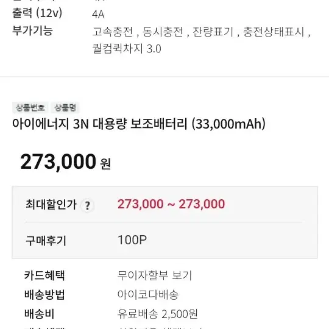Copy the 상품번호 gray tag button
329x329 pixels.
(x=30, y=108)
